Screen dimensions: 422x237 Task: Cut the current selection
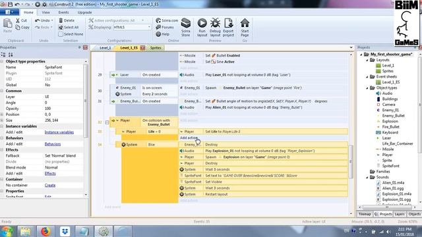pos(21,20)
